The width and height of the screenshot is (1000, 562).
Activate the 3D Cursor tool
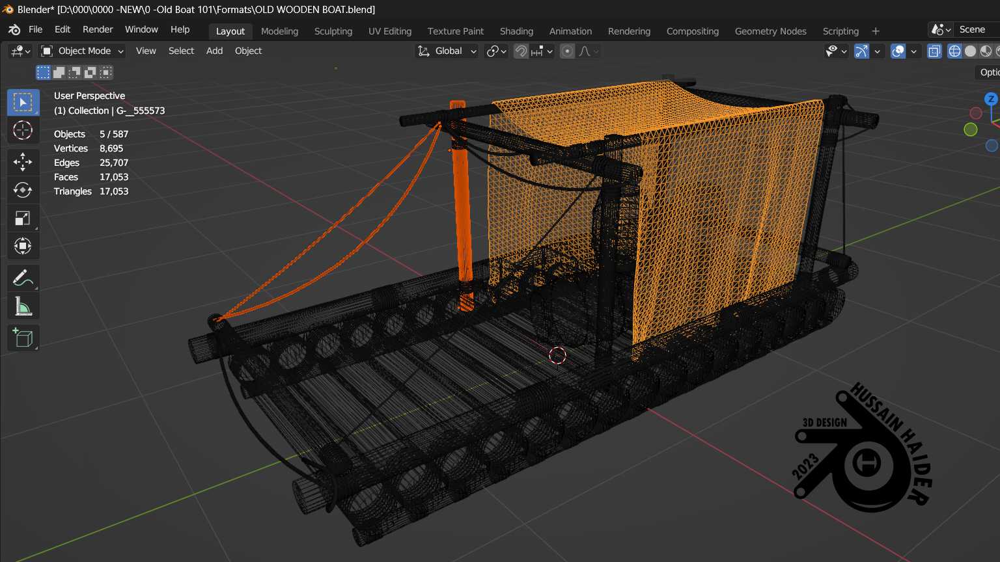[23, 130]
